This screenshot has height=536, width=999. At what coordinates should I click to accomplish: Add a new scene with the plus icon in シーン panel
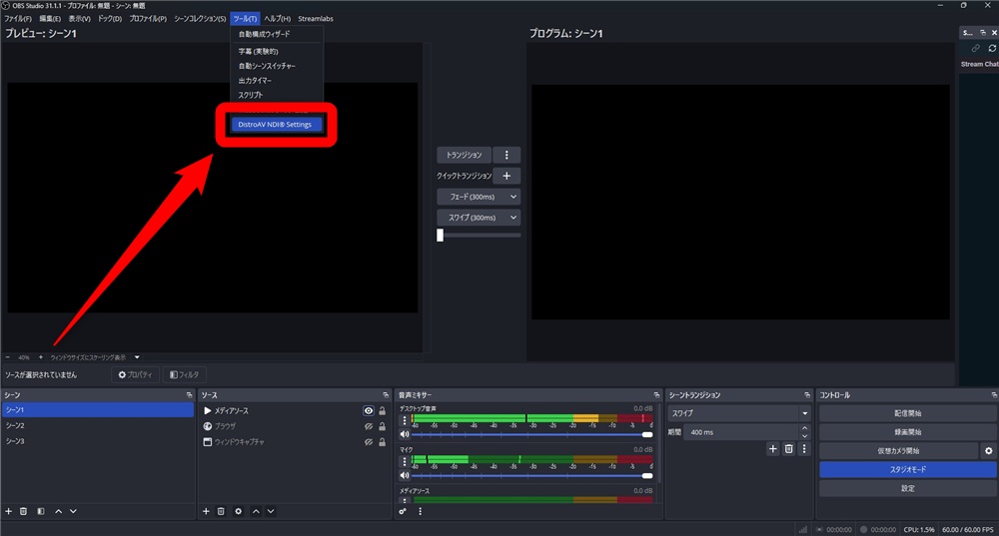[9, 511]
